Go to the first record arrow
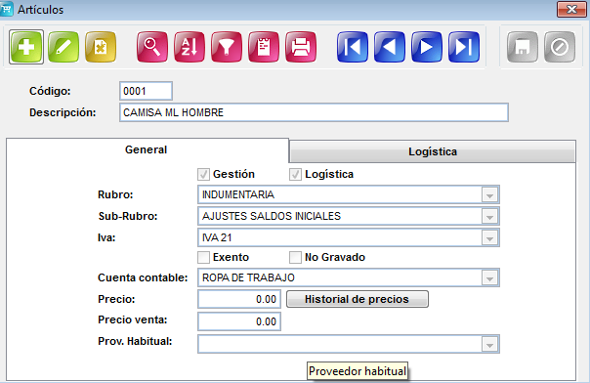Image resolution: width=590 pixels, height=383 pixels. [353, 47]
